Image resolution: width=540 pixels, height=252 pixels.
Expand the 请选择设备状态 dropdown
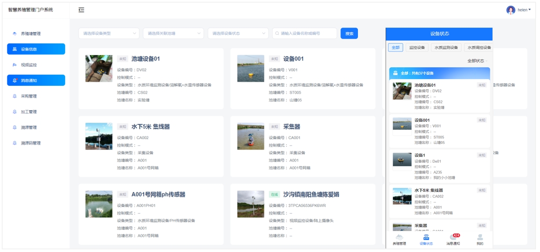[x=238, y=33]
